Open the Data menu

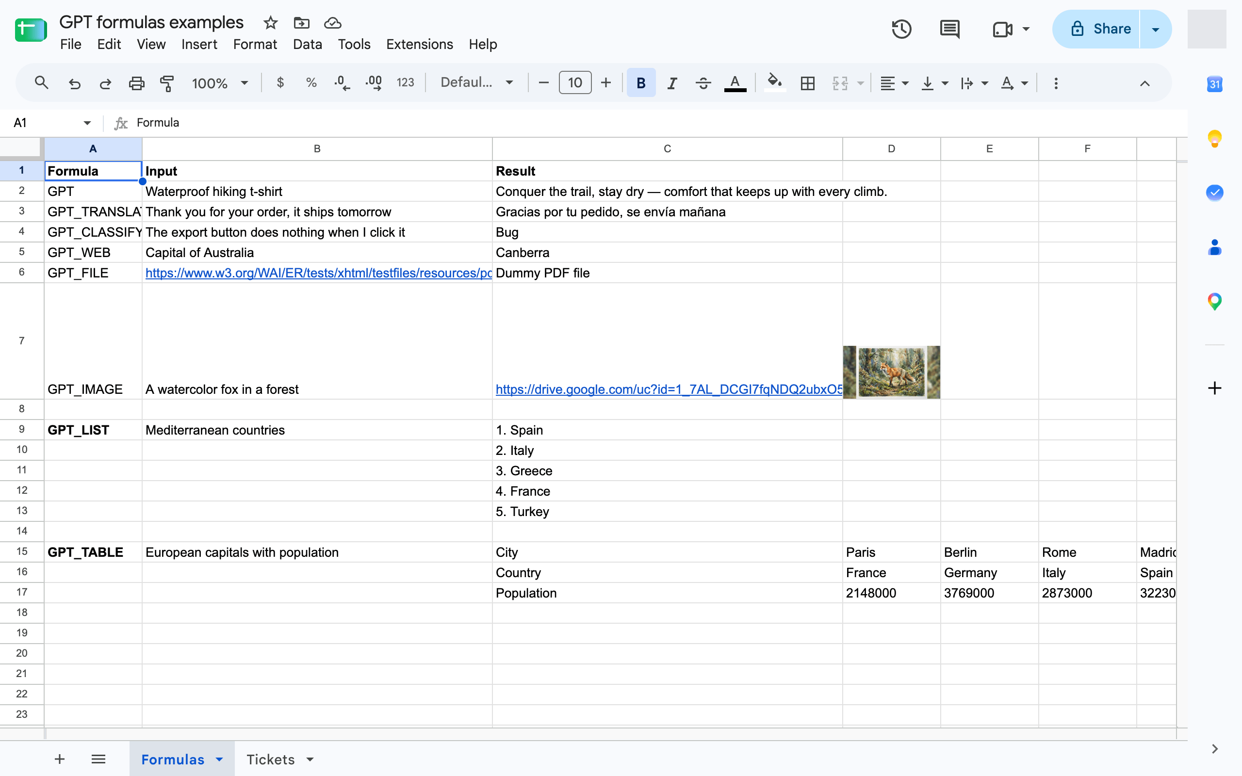tap(308, 44)
